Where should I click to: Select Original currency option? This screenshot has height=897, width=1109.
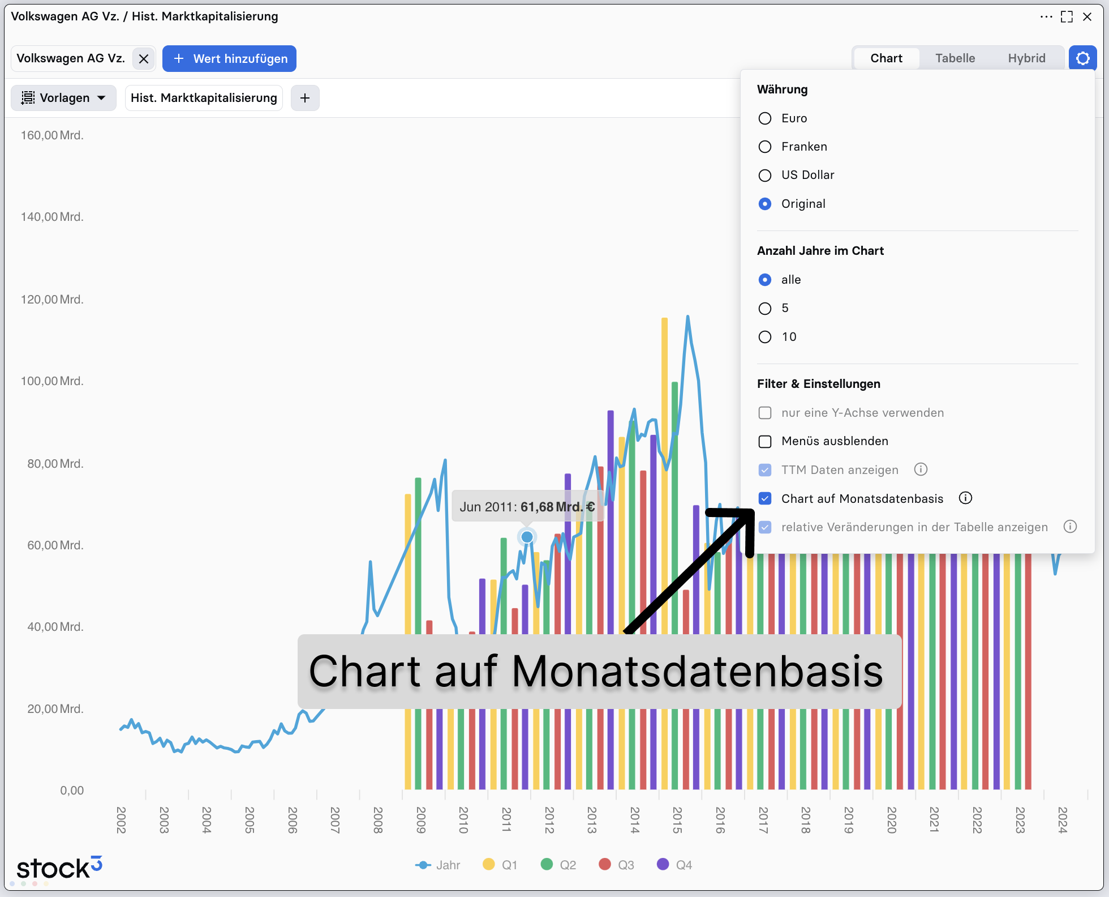click(765, 204)
